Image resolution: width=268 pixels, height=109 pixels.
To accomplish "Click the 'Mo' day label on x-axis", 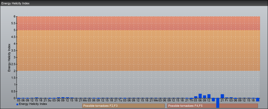I will tap(85, 101).
